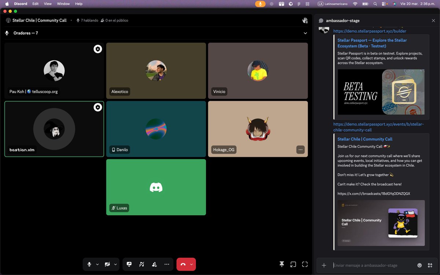
Task: Open the View menu
Action: point(48,4)
